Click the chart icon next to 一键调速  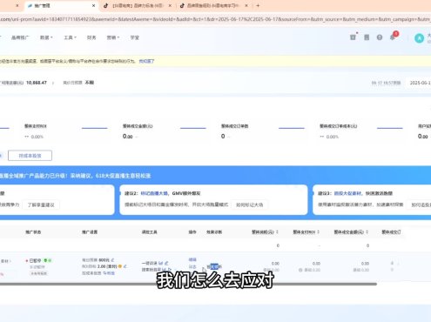tap(161, 263)
